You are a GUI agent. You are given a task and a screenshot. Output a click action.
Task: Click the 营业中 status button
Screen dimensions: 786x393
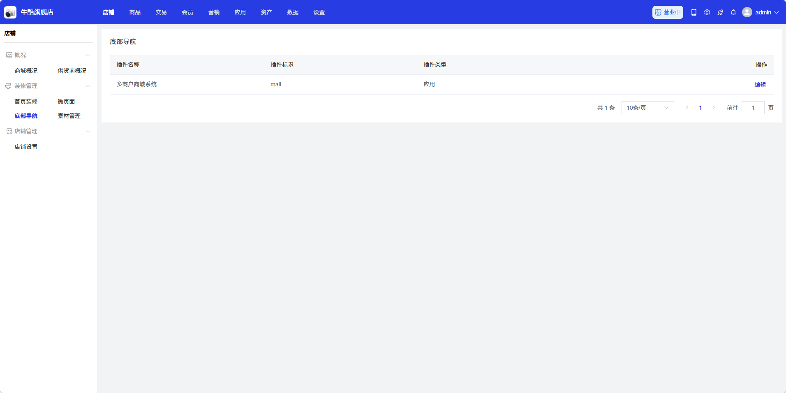click(668, 12)
